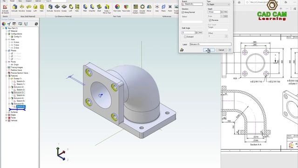Select Boss Loft tool
This screenshot has width=298, height=168.
coord(35,8)
